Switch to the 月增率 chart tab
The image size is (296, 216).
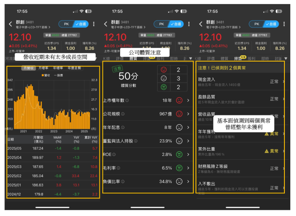click(43, 68)
